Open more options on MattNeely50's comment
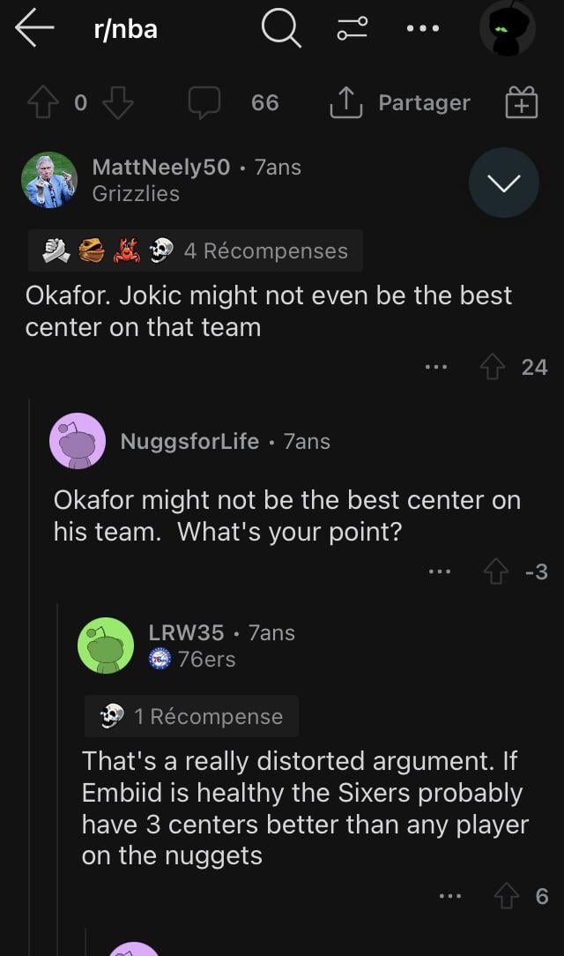564x956 pixels. [436, 367]
